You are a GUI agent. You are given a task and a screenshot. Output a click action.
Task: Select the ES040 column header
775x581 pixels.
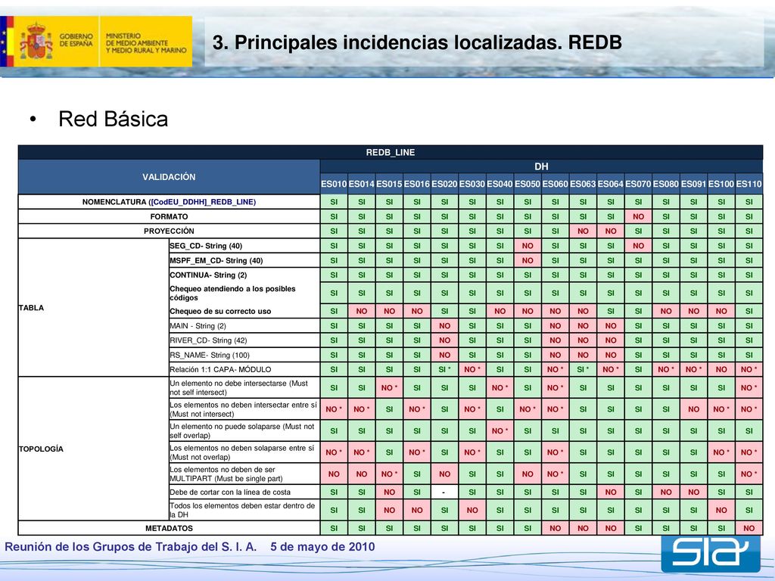tap(500, 184)
